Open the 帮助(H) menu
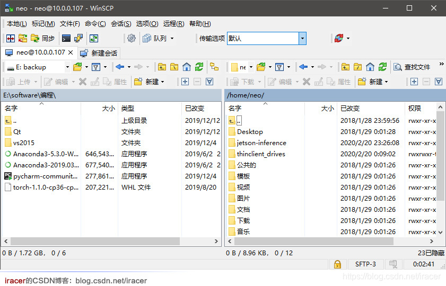The image size is (446, 286). click(x=200, y=24)
